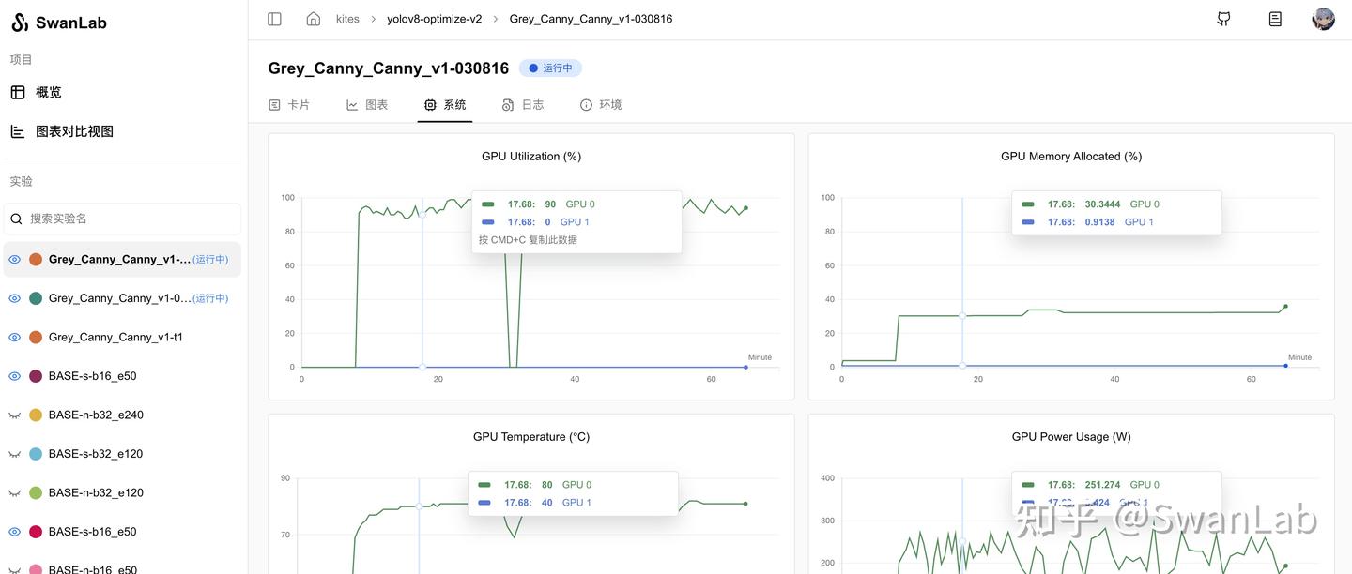
Task: Click the Grey_Canny_Canny_v1-030816 breadcrumb
Action: click(591, 19)
